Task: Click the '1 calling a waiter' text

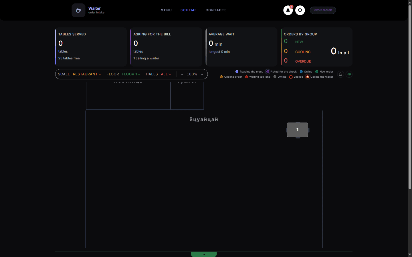Action: 146,58
